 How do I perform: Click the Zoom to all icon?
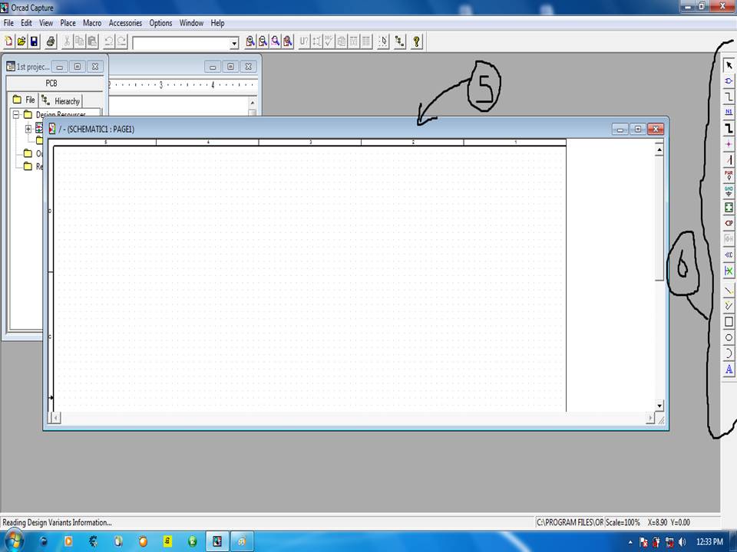[288, 41]
